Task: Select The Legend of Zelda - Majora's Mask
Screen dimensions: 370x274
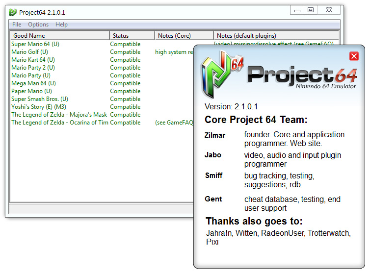Action: (59, 115)
